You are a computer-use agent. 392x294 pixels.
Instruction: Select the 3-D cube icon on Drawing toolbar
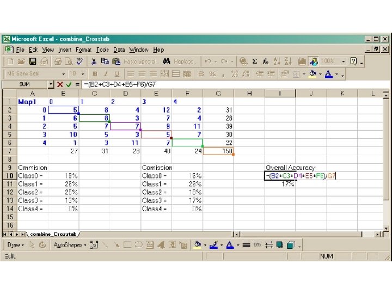coord(291,245)
